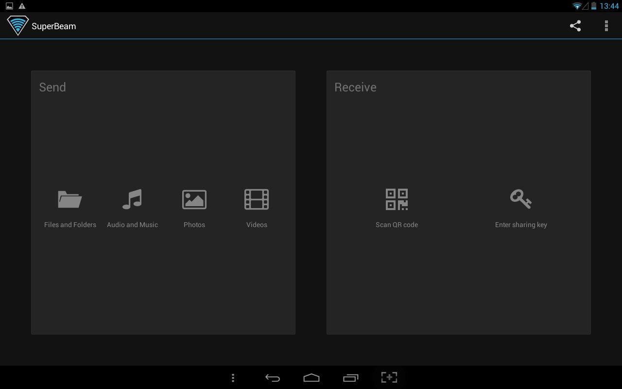The image size is (622, 389).
Task: Tap the Photos picture icon
Action: [x=194, y=199]
